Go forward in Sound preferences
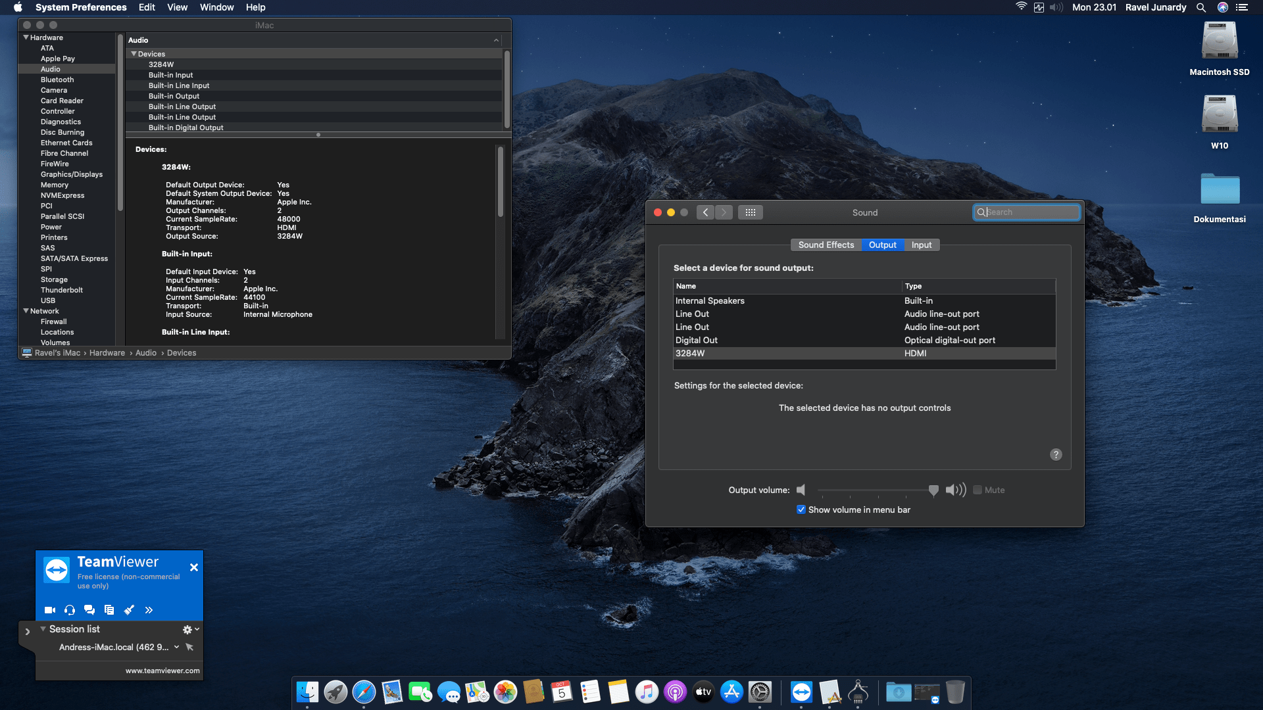 [x=724, y=212]
